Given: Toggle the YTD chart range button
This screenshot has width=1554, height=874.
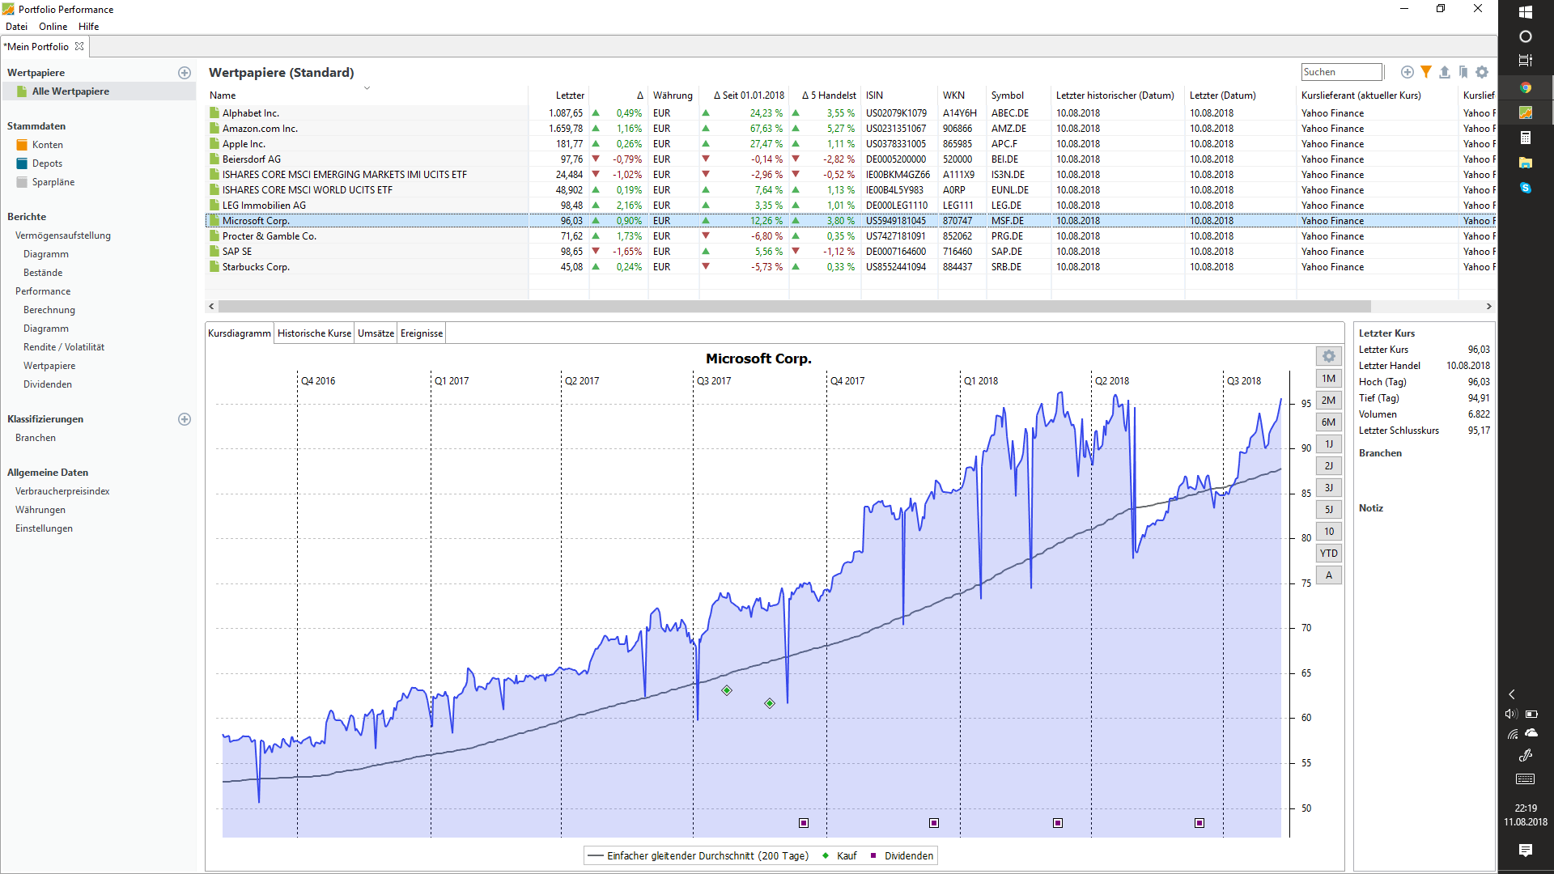Looking at the screenshot, I should 1329,554.
